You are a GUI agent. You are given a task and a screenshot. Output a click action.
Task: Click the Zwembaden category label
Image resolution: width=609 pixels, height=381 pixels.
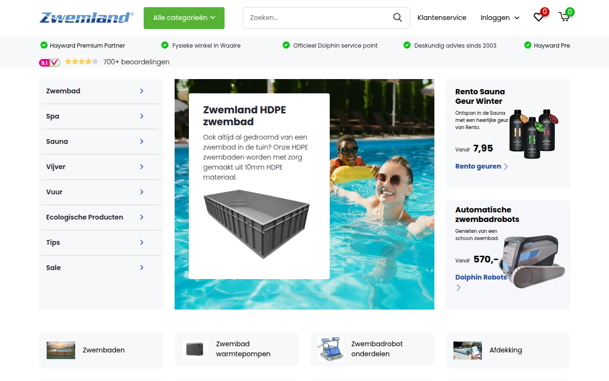tap(104, 350)
